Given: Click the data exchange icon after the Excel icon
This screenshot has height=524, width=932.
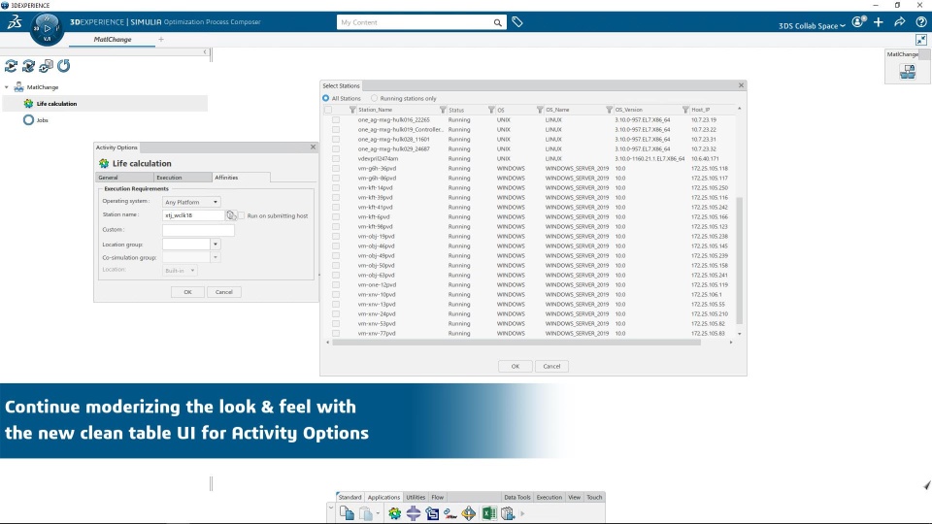Looking at the screenshot, I should [x=508, y=513].
